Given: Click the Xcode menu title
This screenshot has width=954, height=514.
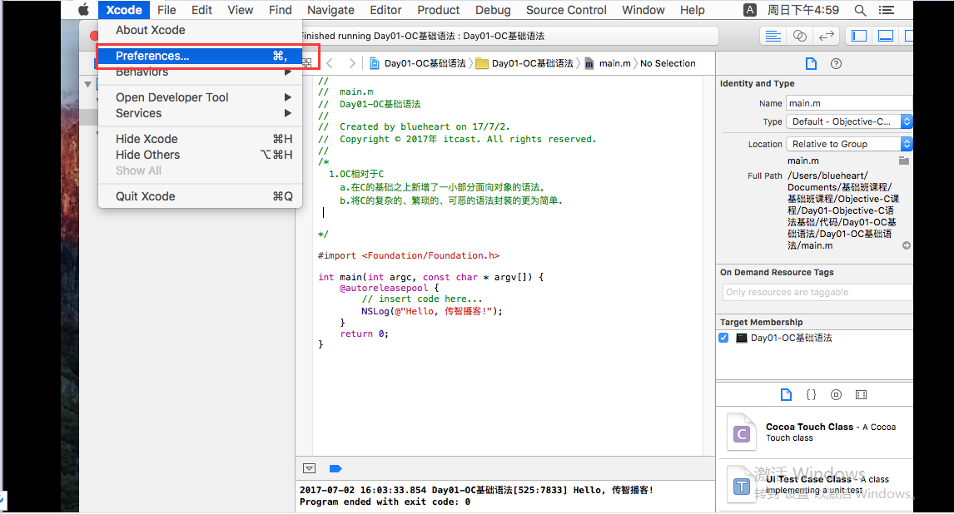Looking at the screenshot, I should pos(123,10).
